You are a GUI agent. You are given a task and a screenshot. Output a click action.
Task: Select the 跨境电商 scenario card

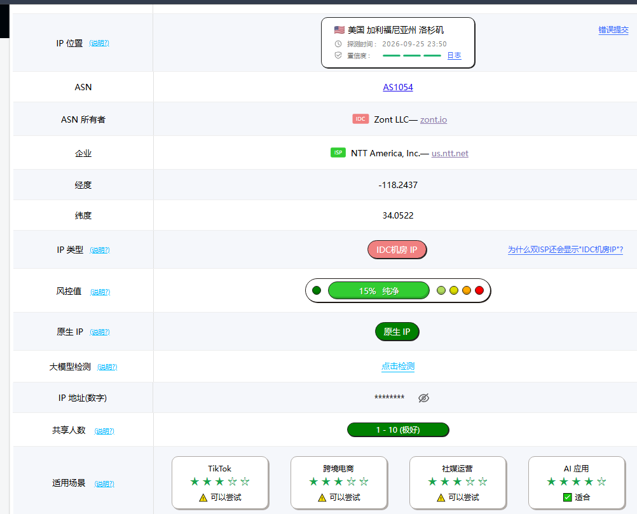[x=339, y=482]
